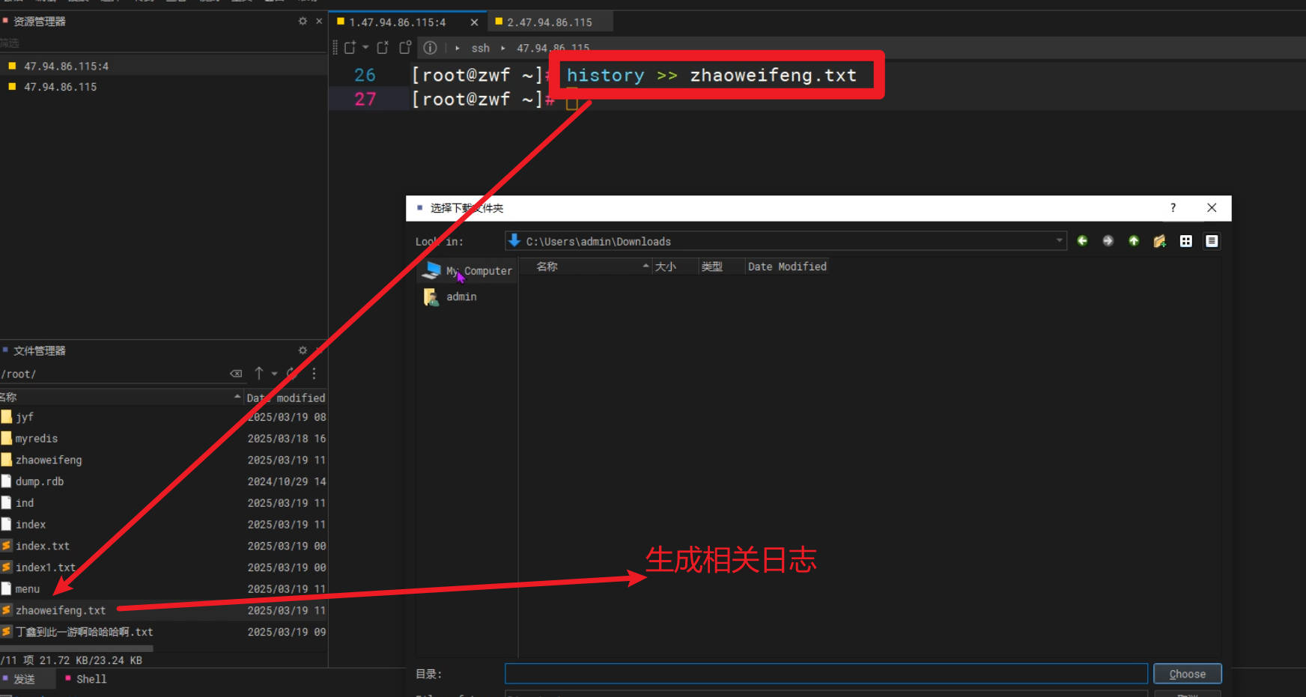This screenshot has width=1306, height=697.
Task: Select My Computer in dialog sidebar
Action: [x=467, y=270]
